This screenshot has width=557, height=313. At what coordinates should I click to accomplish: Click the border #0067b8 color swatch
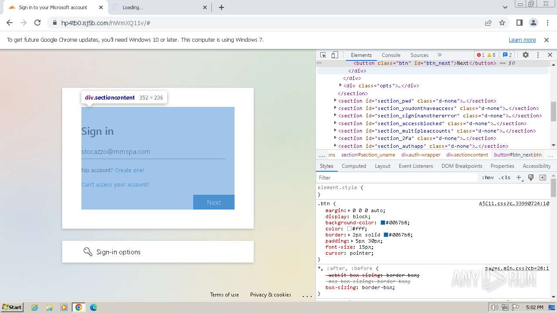386,235
